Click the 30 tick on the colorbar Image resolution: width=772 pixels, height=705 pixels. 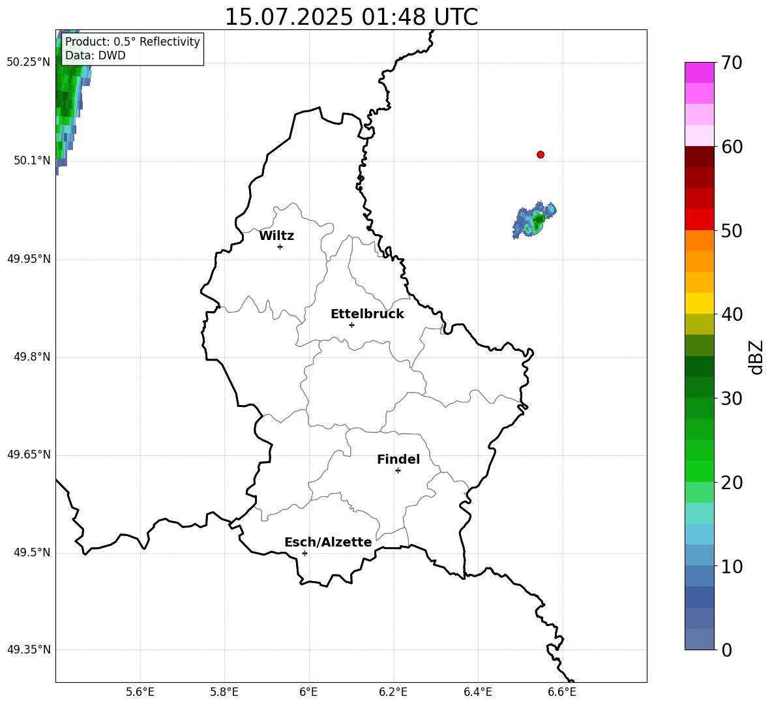(x=732, y=398)
